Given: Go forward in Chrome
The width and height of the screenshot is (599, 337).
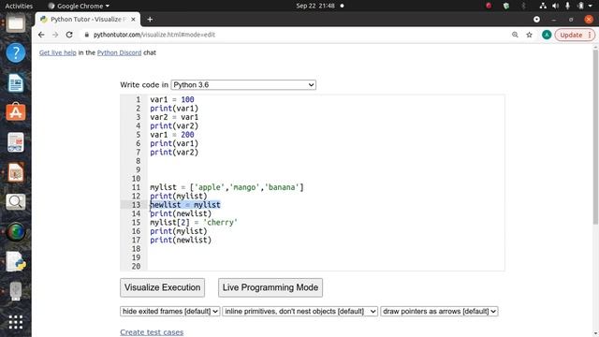Looking at the screenshot, I should pos(55,35).
